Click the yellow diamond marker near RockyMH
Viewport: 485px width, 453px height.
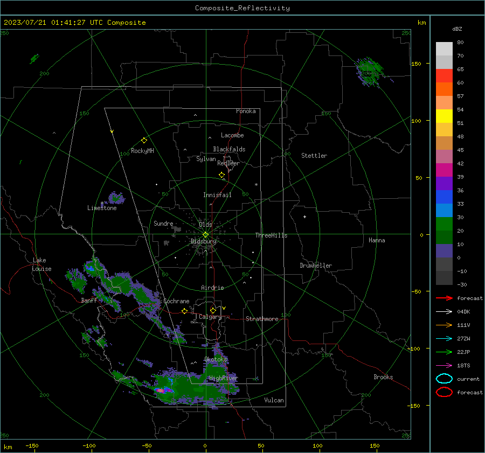coord(144,141)
